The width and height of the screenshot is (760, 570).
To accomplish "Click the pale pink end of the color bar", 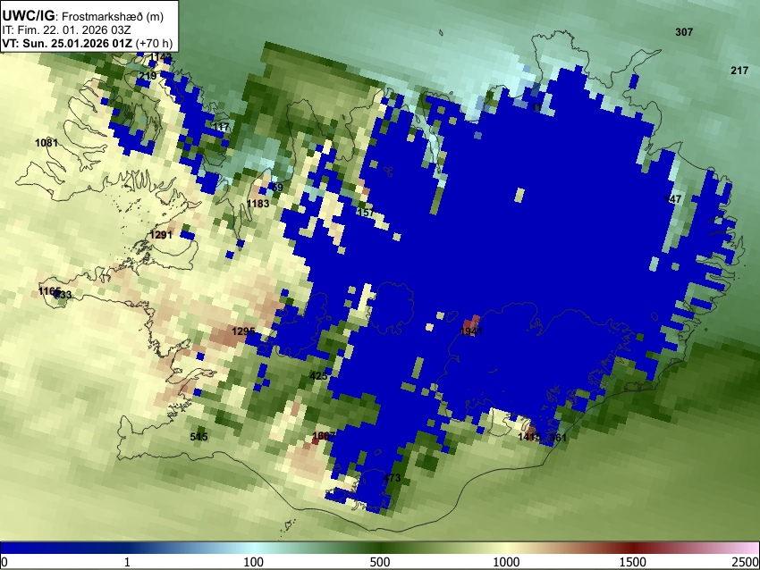I will tap(749, 548).
